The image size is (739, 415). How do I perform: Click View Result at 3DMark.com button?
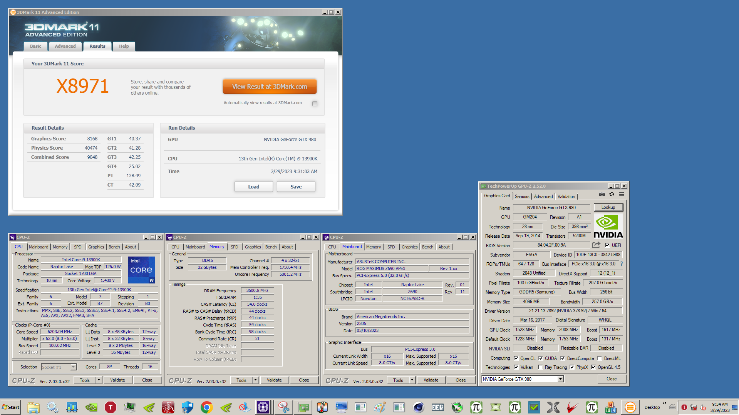270,87
